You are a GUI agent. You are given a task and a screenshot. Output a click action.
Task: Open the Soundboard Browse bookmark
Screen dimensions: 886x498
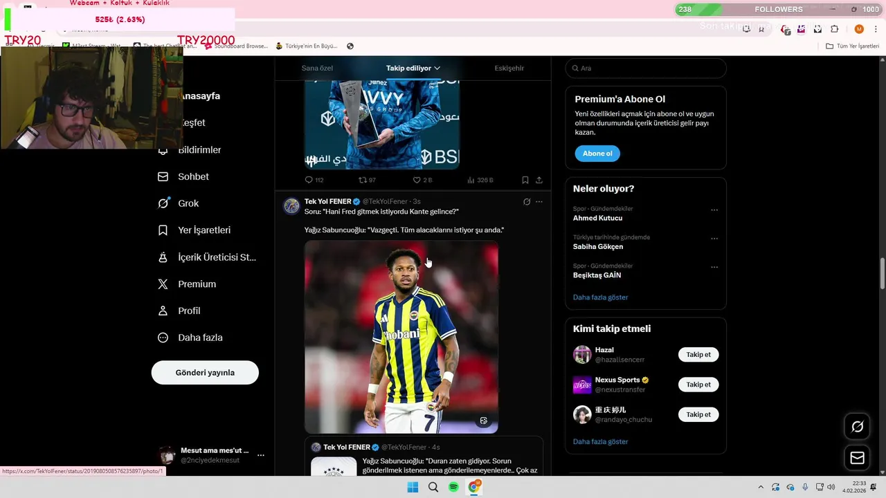point(235,46)
